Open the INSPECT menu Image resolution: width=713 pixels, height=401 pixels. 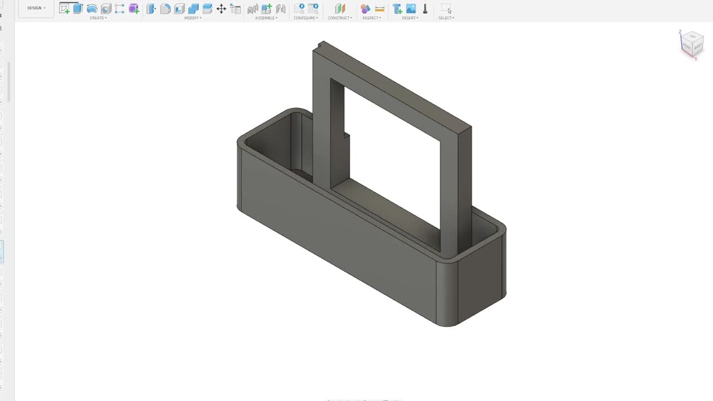pyautogui.click(x=372, y=18)
